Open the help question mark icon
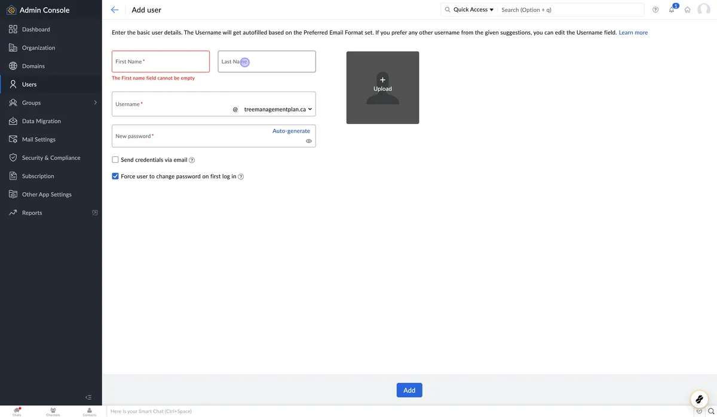Viewport: 717px width, 417px height. tap(655, 10)
